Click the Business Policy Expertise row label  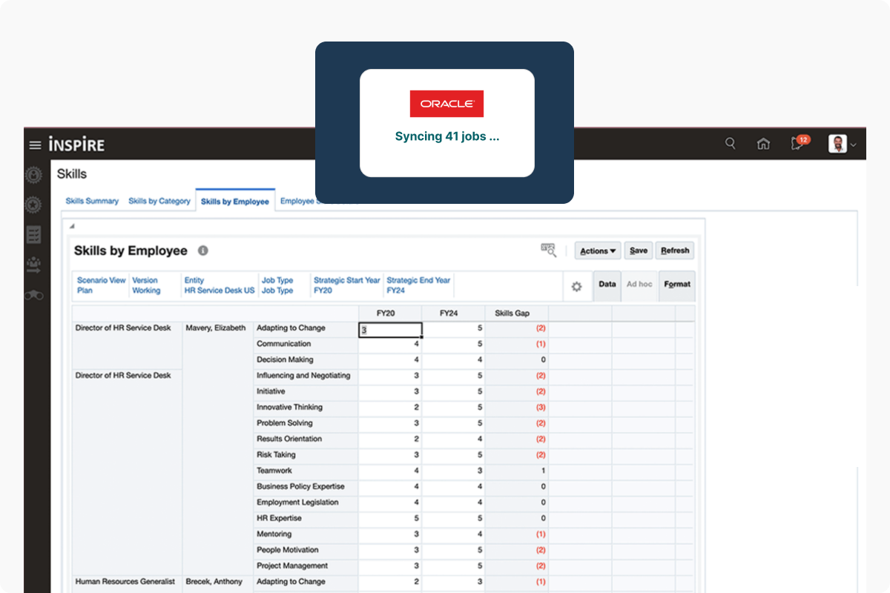tap(300, 486)
